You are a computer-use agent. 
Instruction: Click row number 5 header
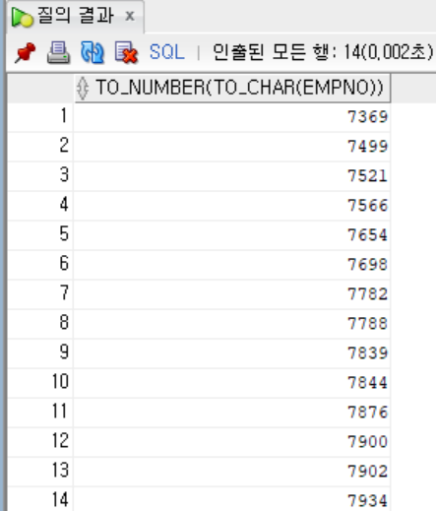pyautogui.click(x=40, y=235)
